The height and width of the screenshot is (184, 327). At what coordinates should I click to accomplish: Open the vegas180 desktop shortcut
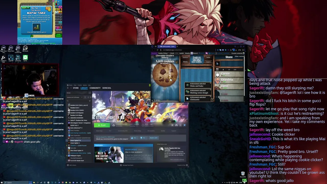[x=11, y=58]
